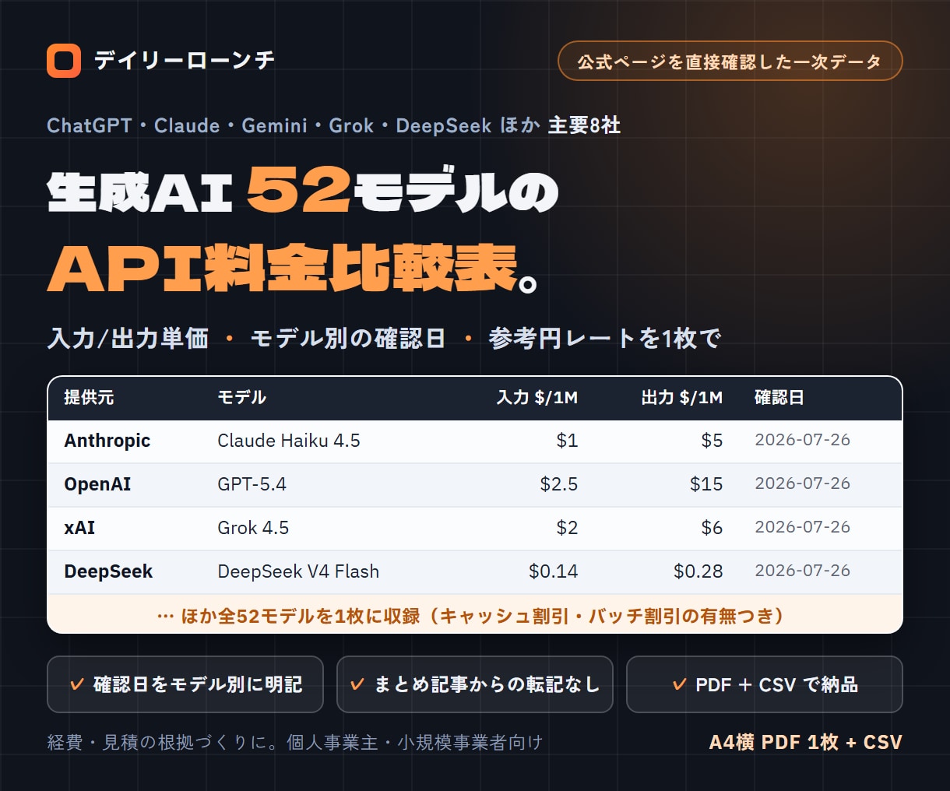Click the $0.14 input price for DeepSeek
The width and height of the screenshot is (950, 791).
(x=554, y=571)
